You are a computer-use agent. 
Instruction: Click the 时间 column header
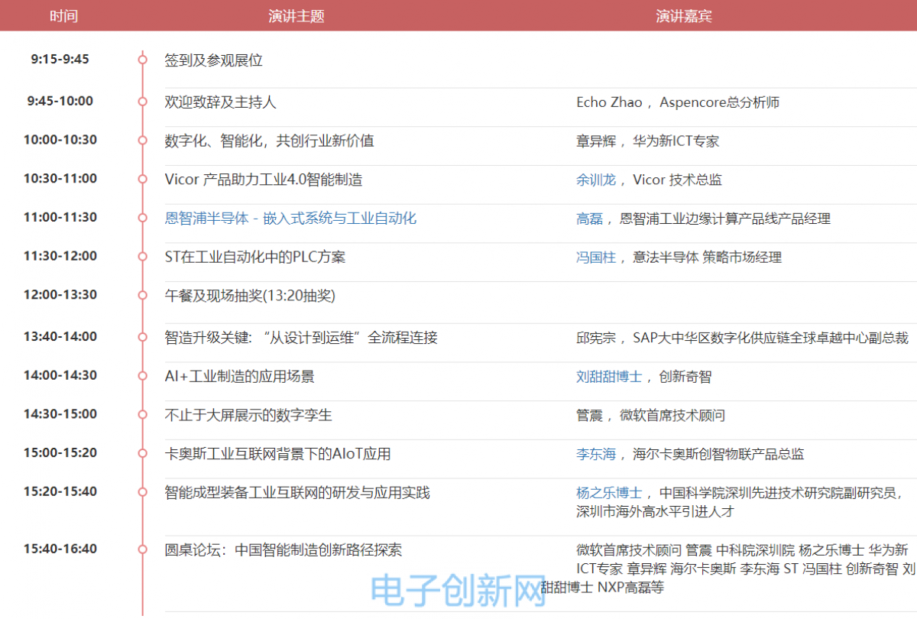(63, 16)
